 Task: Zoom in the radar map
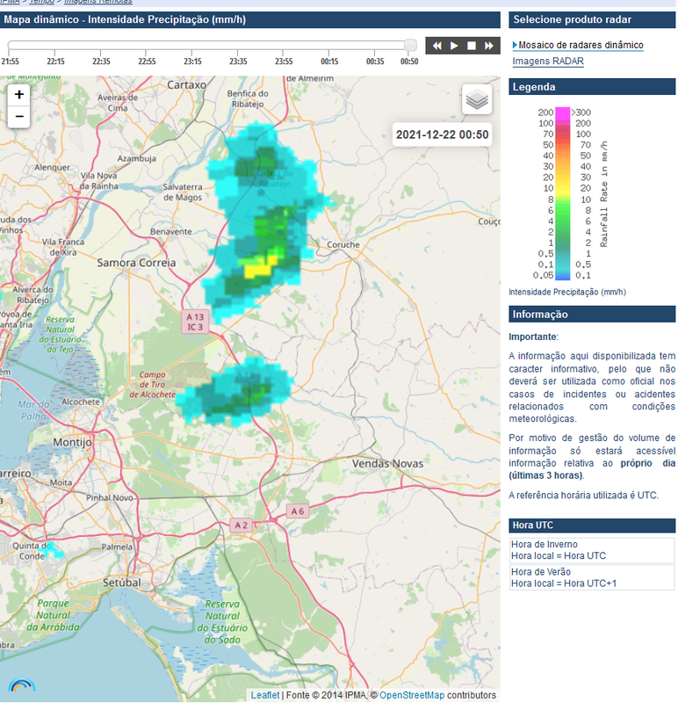18,95
